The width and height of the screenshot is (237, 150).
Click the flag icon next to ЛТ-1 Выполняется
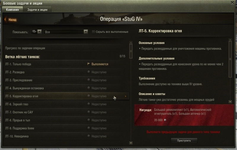(89, 64)
